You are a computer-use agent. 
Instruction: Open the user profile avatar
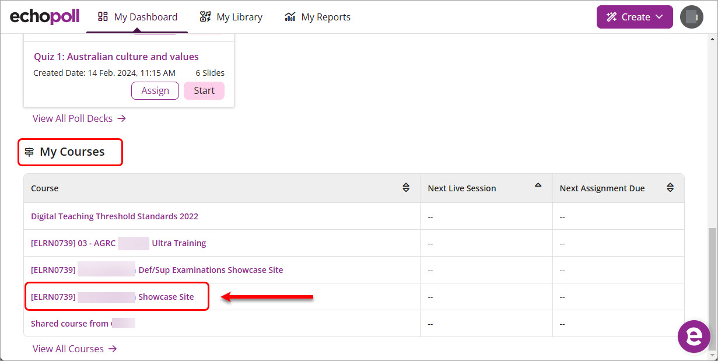click(x=692, y=17)
